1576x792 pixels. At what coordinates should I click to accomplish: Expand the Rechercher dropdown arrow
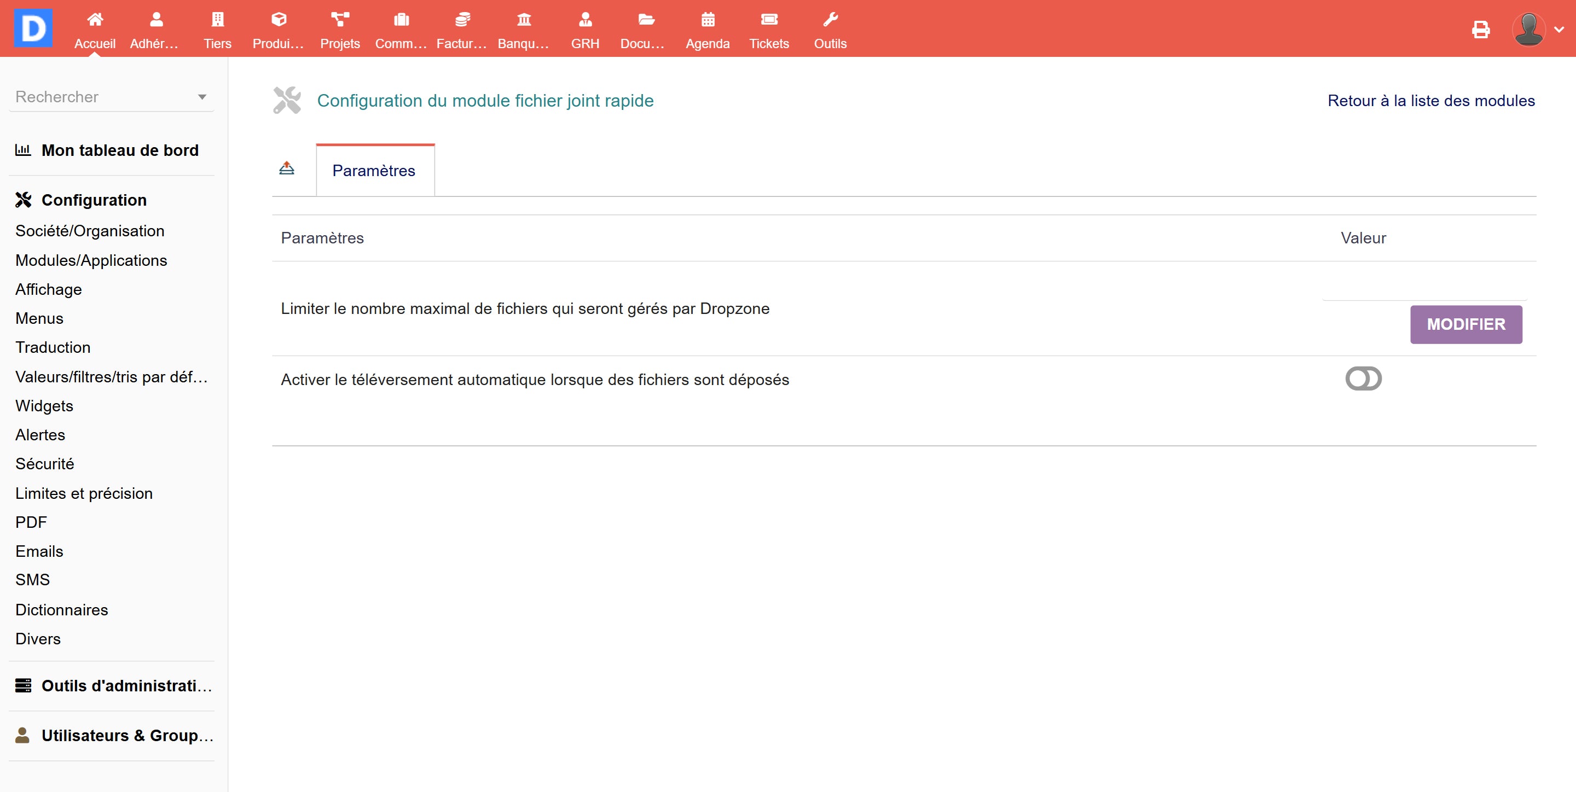(202, 97)
